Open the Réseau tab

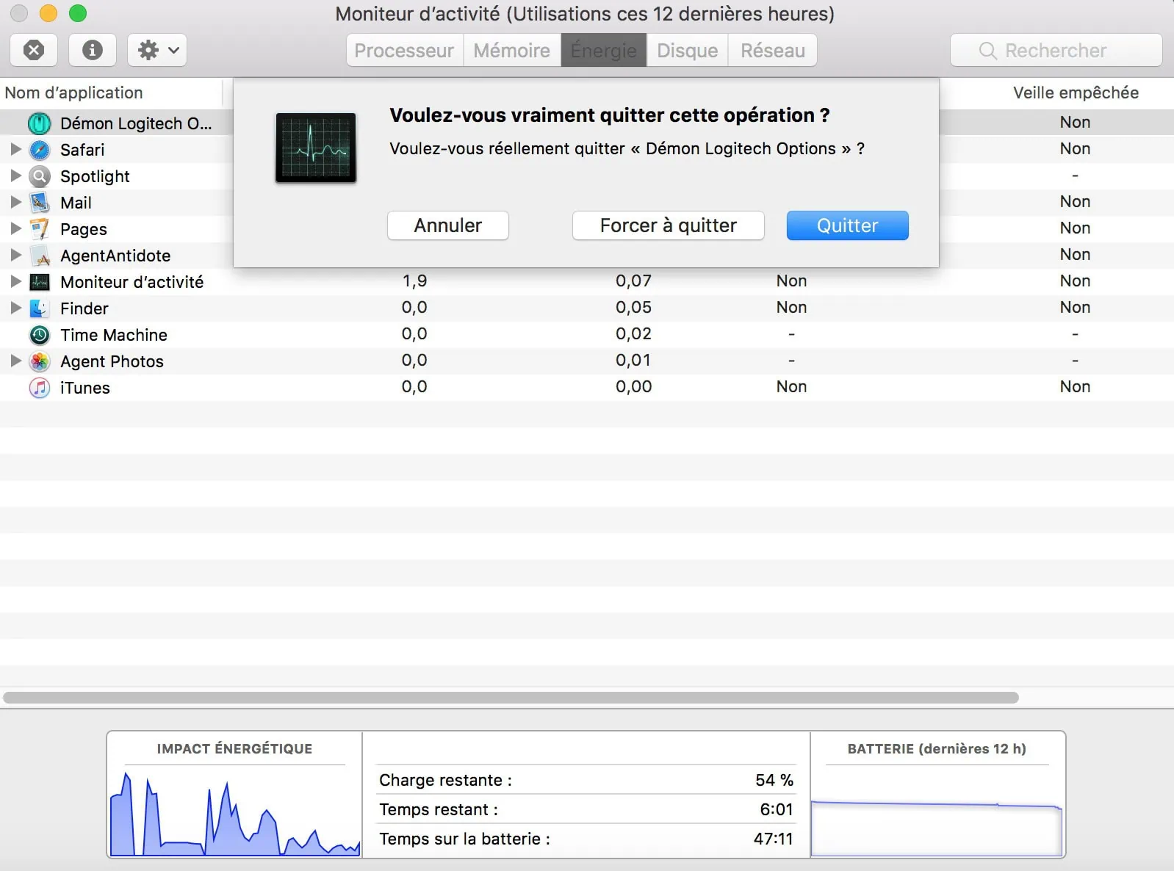pos(772,50)
